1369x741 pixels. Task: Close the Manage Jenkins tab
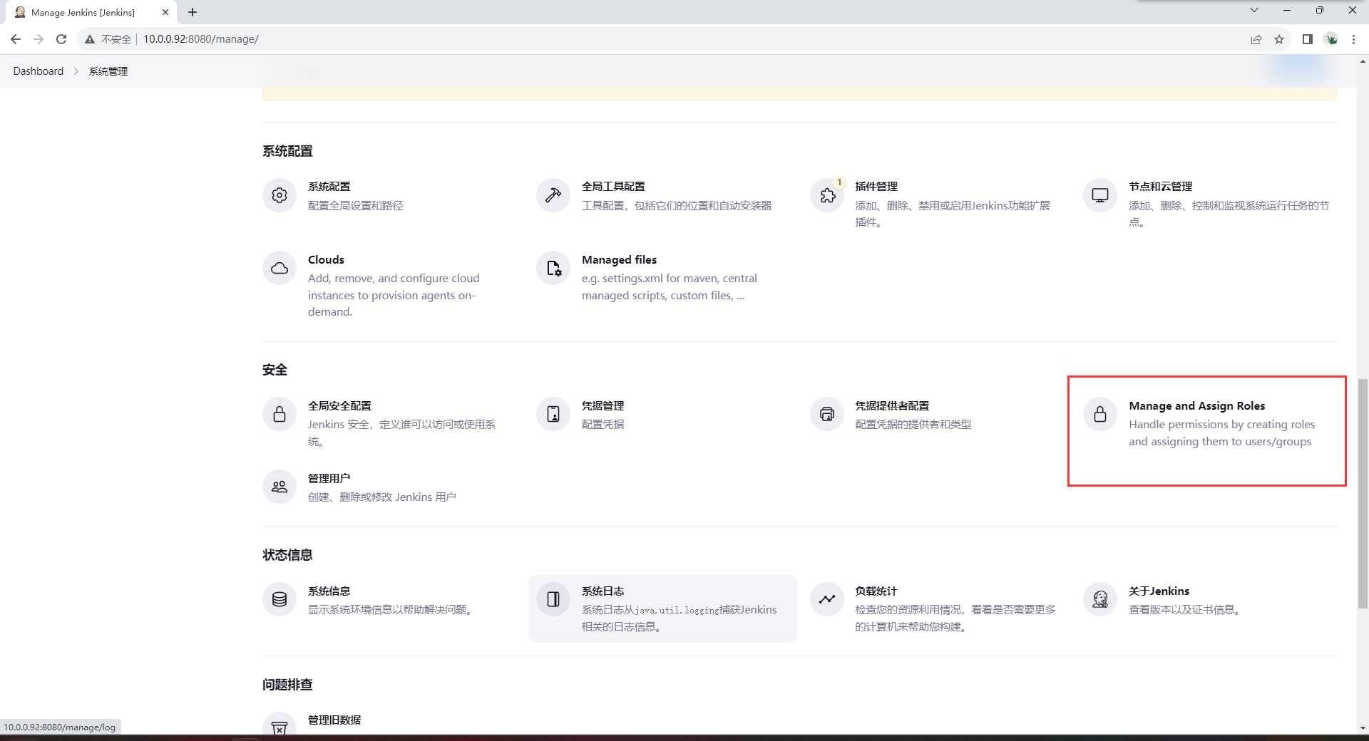(x=165, y=12)
